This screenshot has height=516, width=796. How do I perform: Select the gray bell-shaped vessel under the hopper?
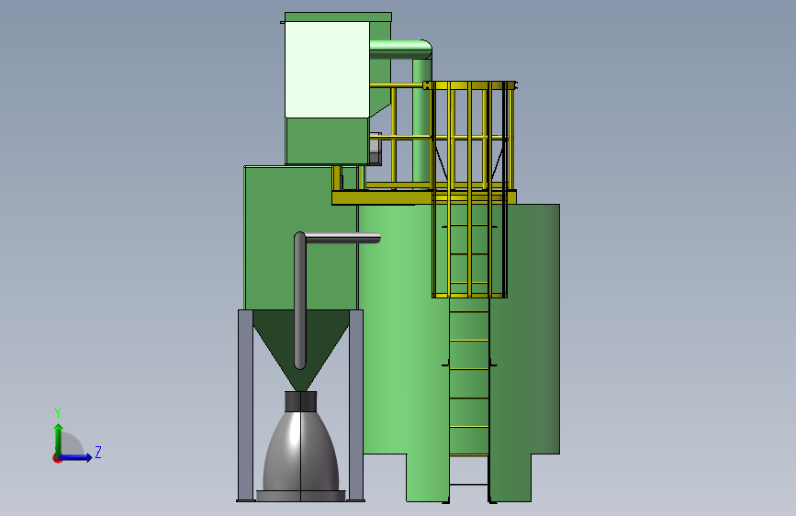(x=300, y=452)
